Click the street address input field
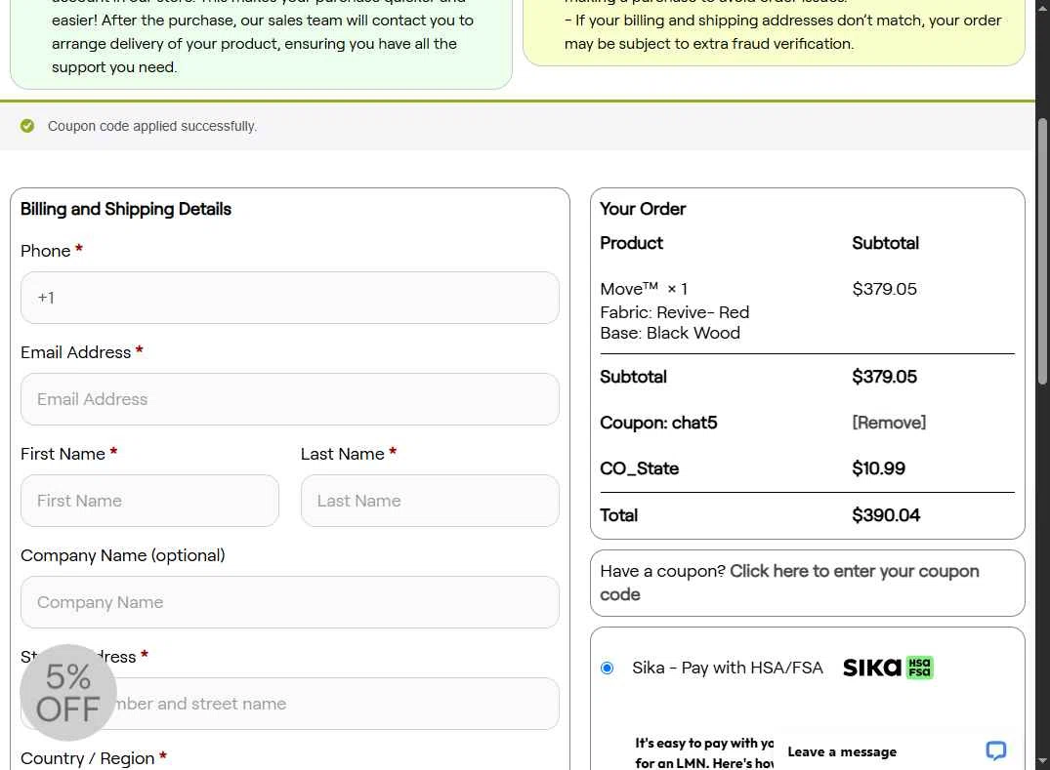This screenshot has width=1050, height=770. click(290, 704)
